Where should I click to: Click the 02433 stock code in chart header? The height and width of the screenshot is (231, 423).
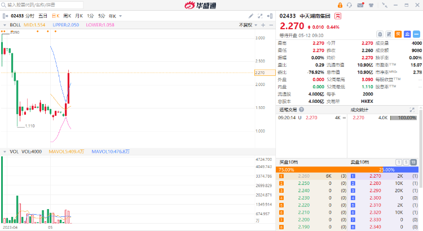17,16
